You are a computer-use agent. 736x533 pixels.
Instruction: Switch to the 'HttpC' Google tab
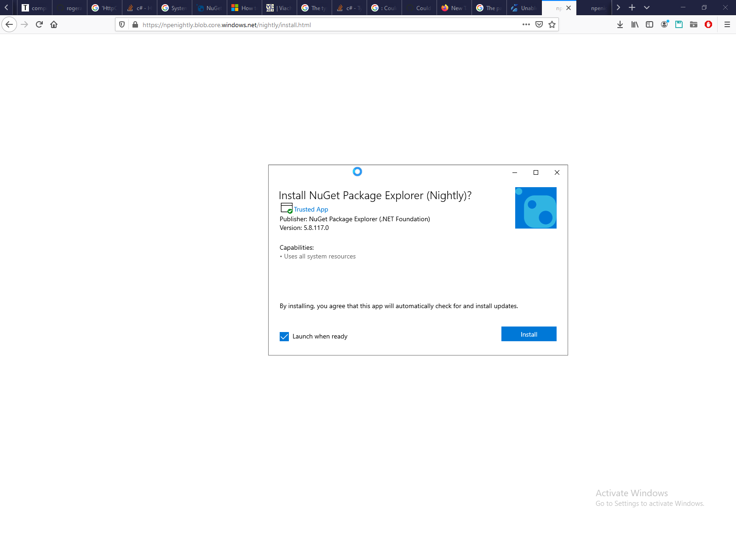[x=104, y=8]
